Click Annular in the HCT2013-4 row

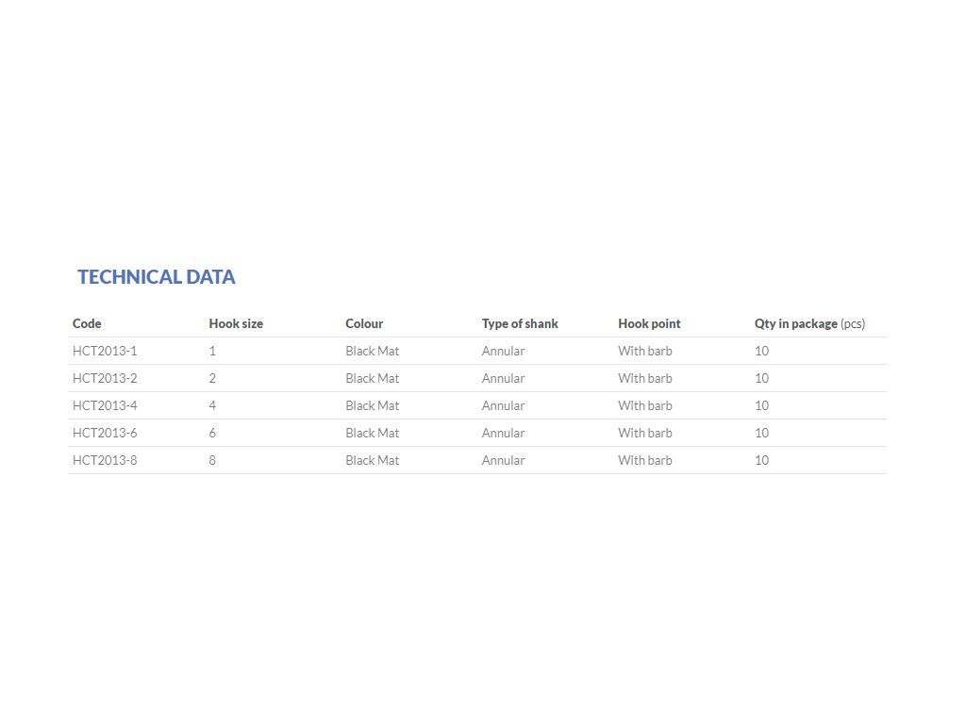(x=503, y=405)
